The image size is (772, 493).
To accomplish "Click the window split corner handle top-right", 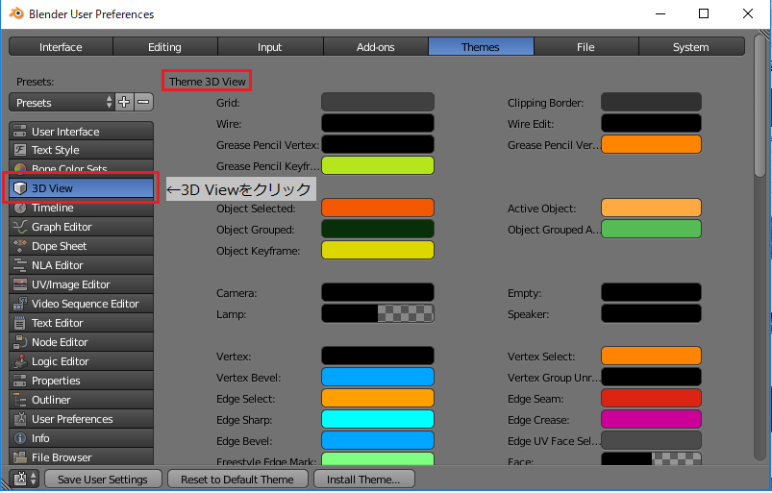I will coord(764,35).
